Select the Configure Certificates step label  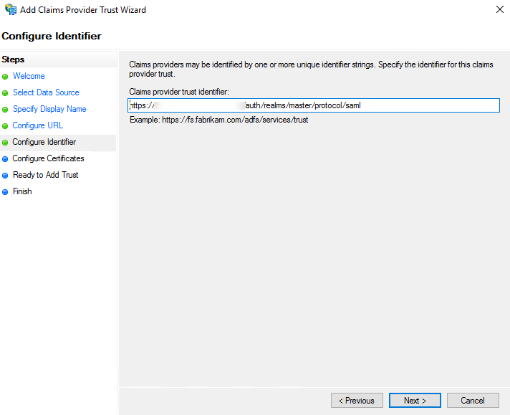[48, 158]
